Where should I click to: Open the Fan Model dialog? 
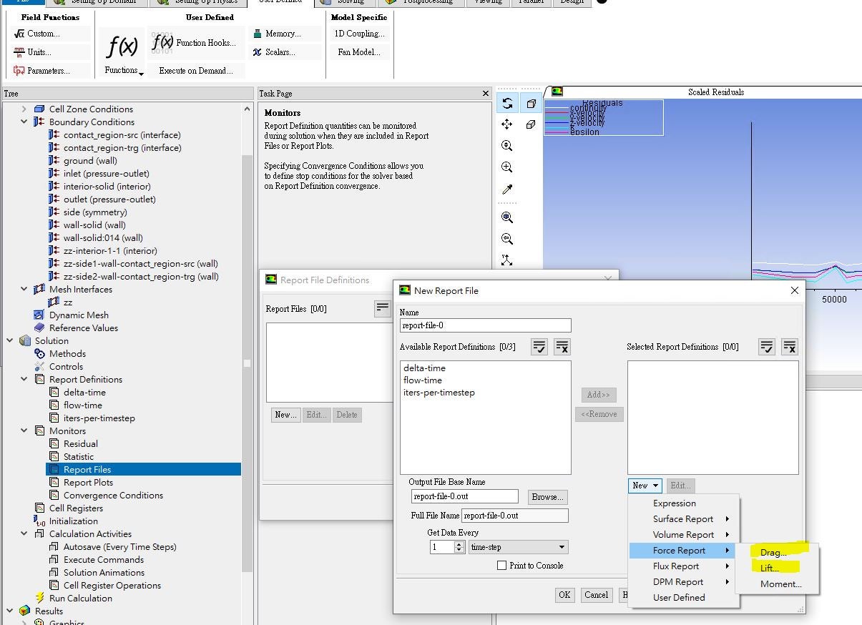[x=359, y=52]
